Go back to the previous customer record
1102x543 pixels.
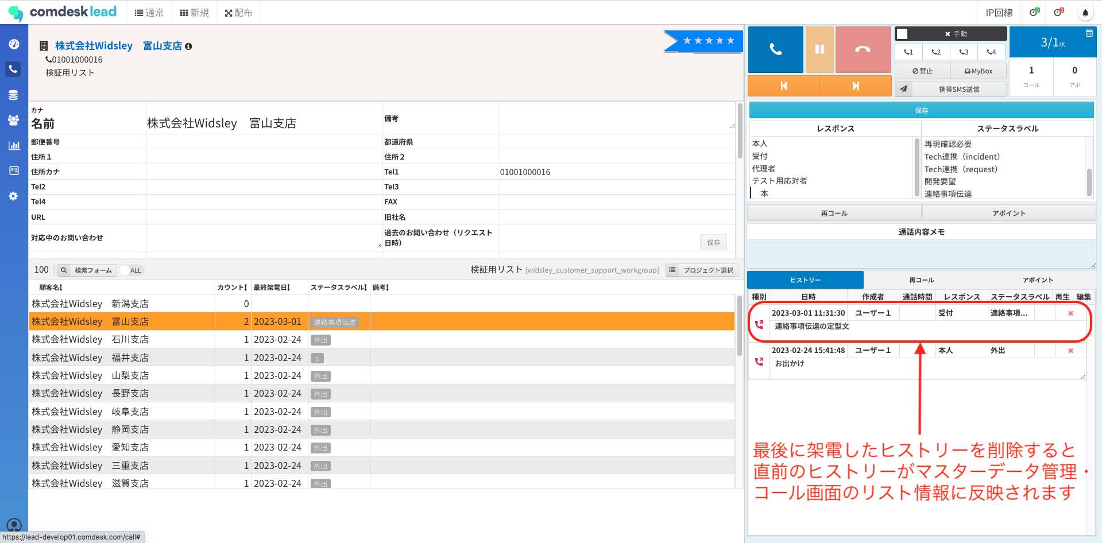click(783, 86)
